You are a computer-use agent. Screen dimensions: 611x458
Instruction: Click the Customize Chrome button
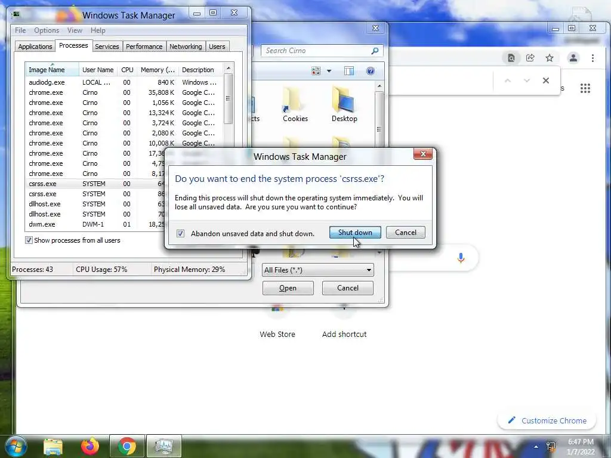click(x=547, y=420)
